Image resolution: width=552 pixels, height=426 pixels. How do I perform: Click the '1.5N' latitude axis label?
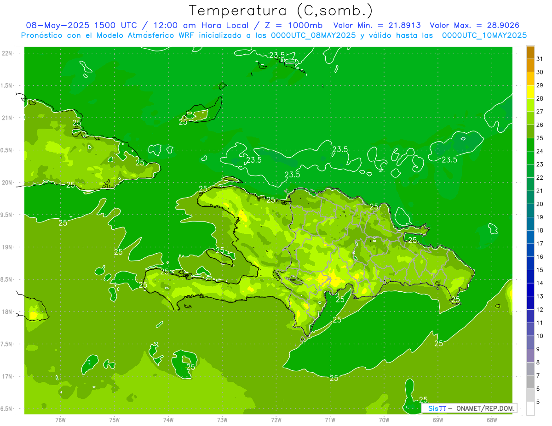pyautogui.click(x=7, y=85)
